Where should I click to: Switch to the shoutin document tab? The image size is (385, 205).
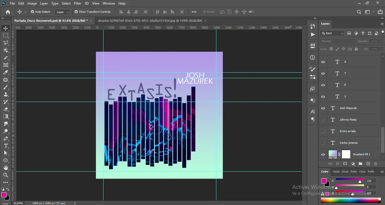(150, 20)
